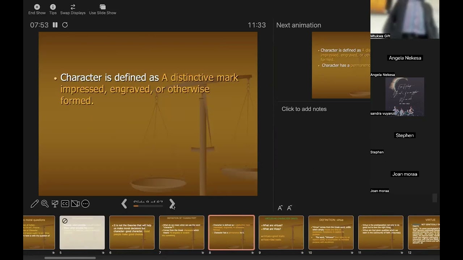The width and height of the screenshot is (463, 260).
Task: Select the pen annotation tool
Action: [35, 204]
